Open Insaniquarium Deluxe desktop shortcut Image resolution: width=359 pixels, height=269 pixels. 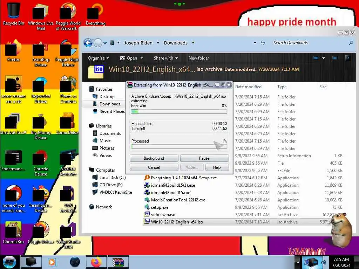(x=41, y=199)
